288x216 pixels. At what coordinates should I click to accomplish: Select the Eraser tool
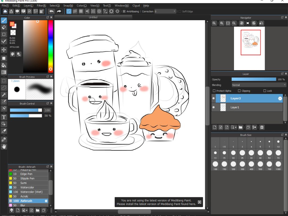tap(4, 27)
